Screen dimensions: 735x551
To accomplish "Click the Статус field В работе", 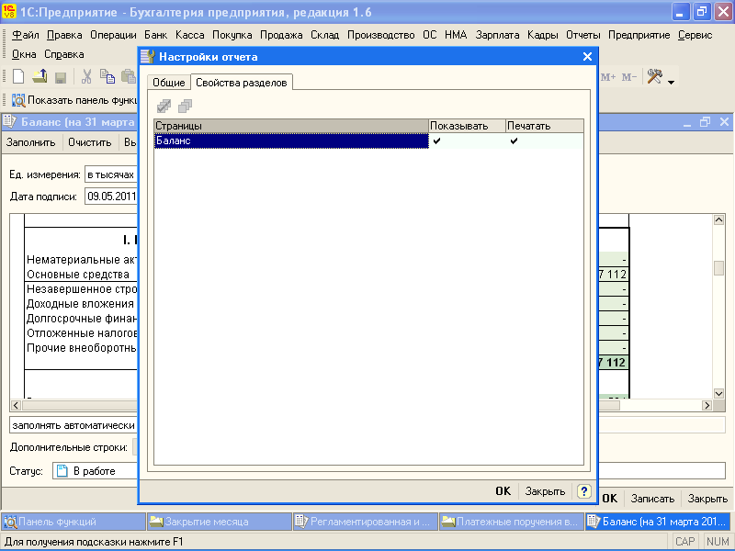I will point(96,471).
